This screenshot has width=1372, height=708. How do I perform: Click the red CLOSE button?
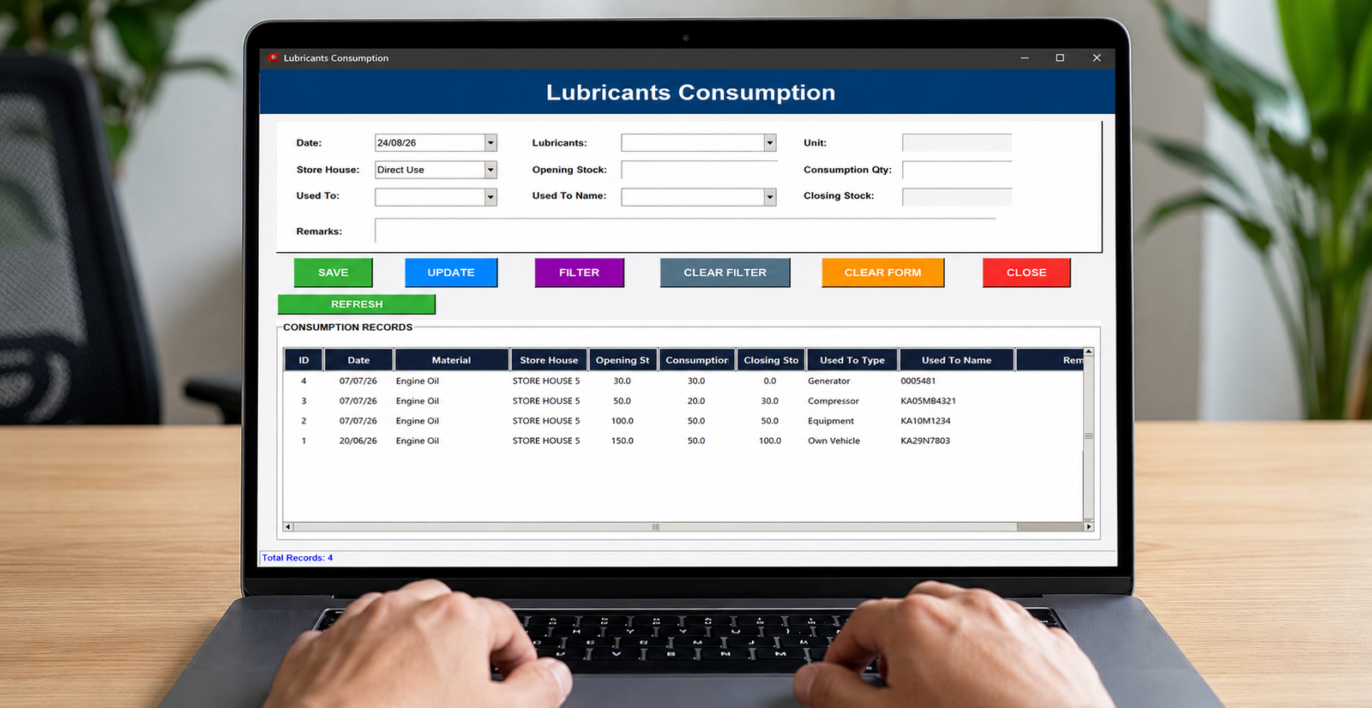click(1026, 273)
